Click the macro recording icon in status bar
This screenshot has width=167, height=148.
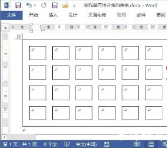point(107,144)
